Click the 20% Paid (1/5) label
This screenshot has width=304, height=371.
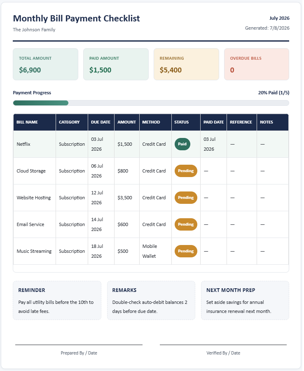tap(274, 93)
